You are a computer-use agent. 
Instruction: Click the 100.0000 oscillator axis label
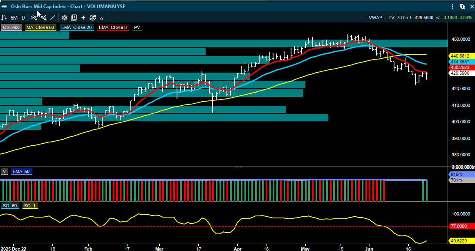pyautogui.click(x=460, y=214)
